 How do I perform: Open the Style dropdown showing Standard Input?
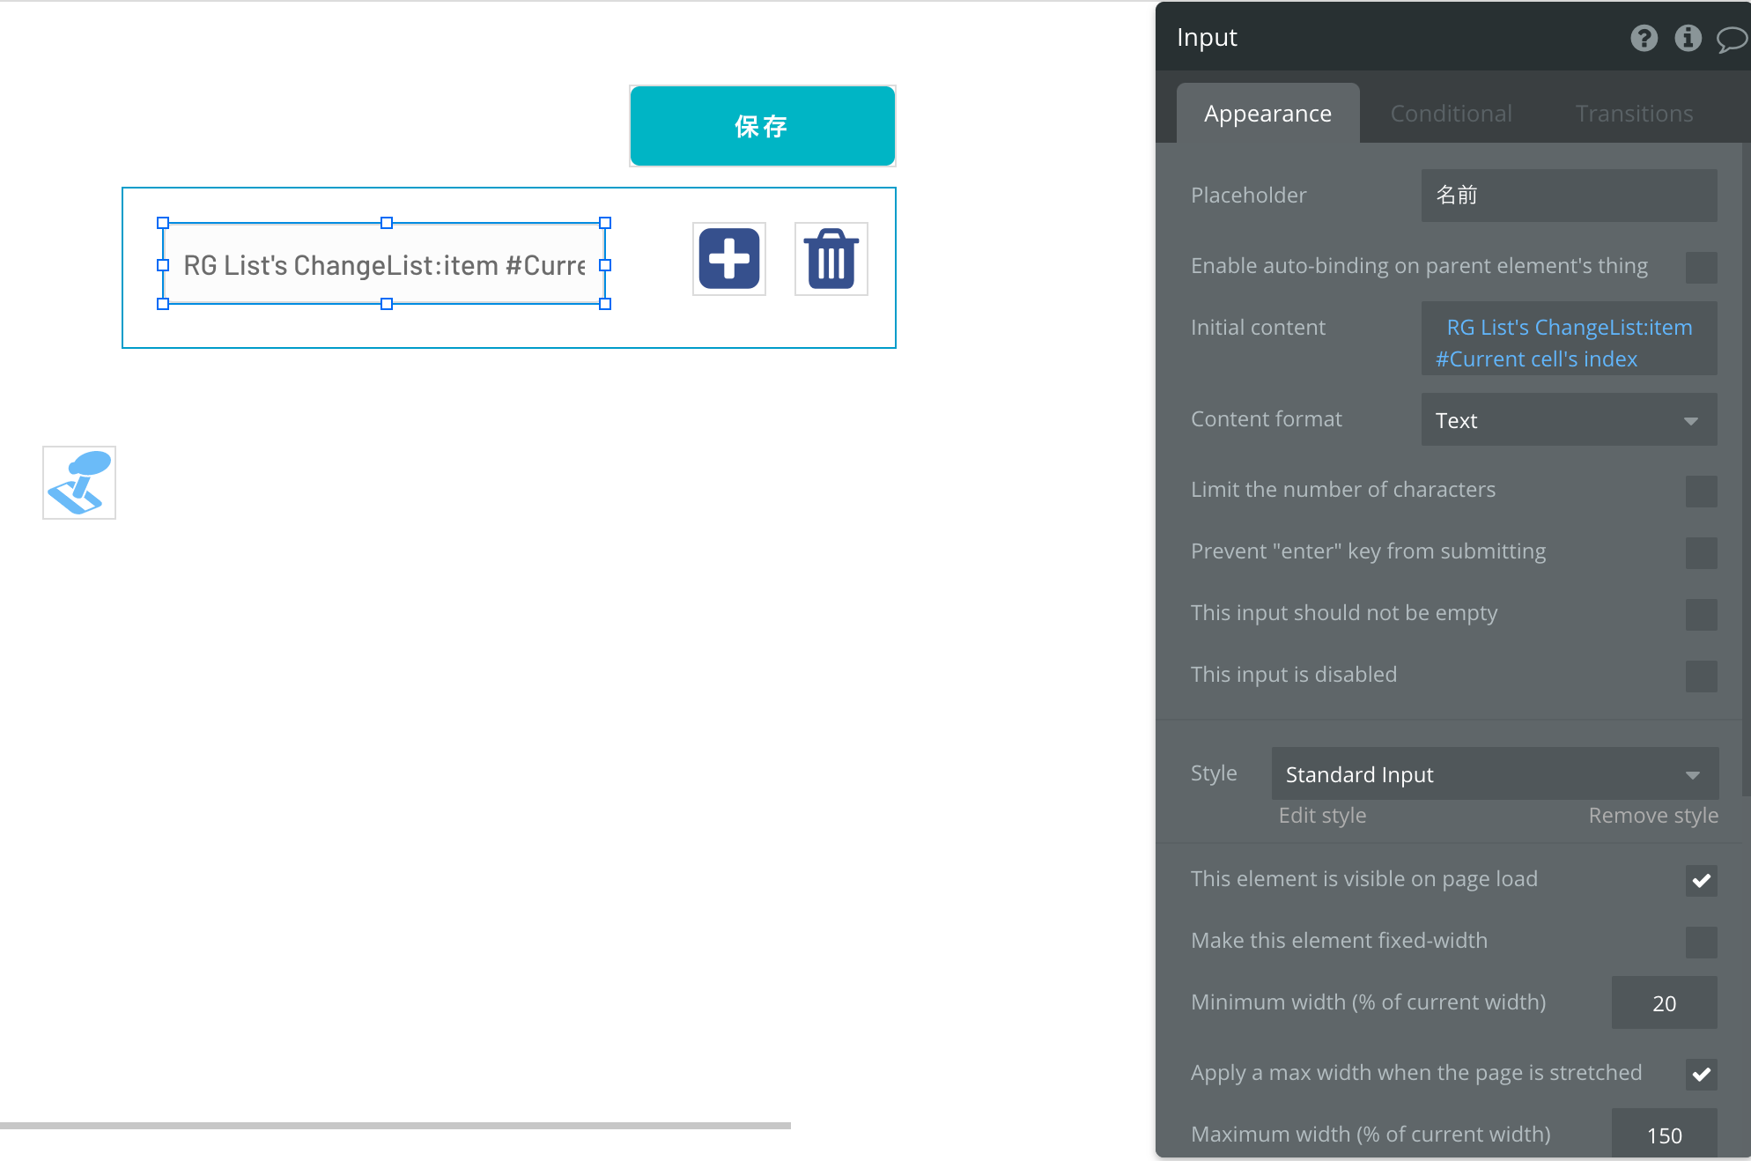click(1494, 774)
